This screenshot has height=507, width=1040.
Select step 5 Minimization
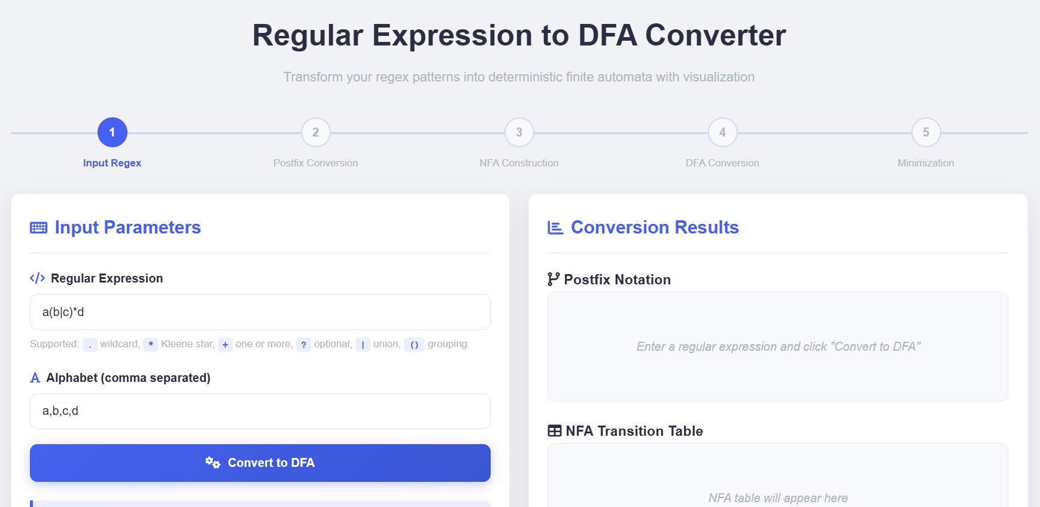[x=926, y=132]
